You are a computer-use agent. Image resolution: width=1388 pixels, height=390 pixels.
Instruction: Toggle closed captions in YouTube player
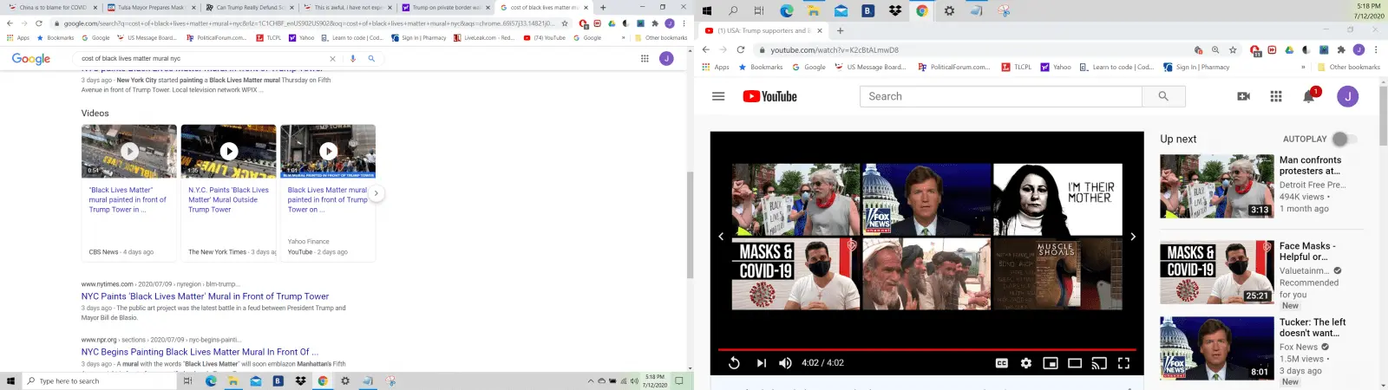click(x=1002, y=363)
